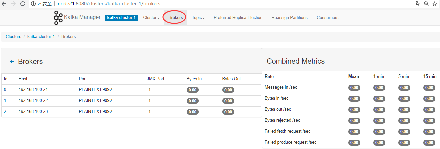Viewport: 440px width, 149px height.
Task: Bookmark this page with star icon
Action: [435, 4]
